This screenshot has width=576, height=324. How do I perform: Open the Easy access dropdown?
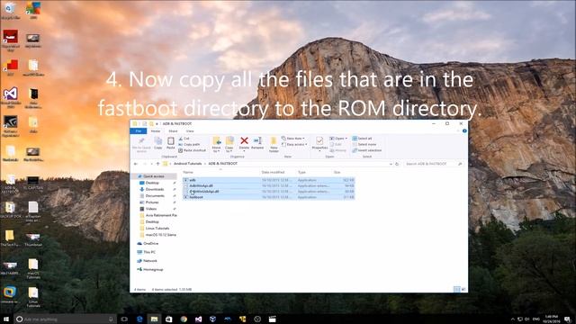(294, 145)
